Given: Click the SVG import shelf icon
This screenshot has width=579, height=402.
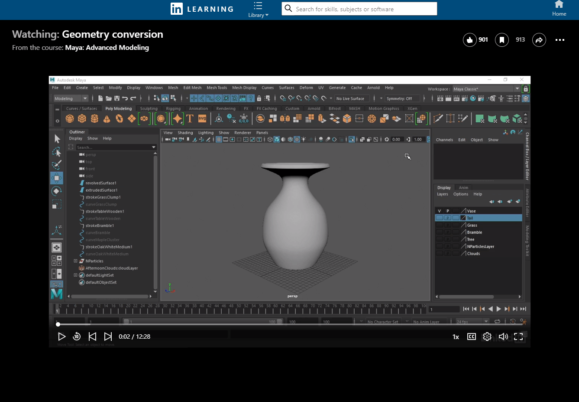Looking at the screenshot, I should (202, 118).
